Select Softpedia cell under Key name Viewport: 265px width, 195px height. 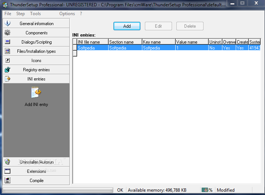coord(159,48)
